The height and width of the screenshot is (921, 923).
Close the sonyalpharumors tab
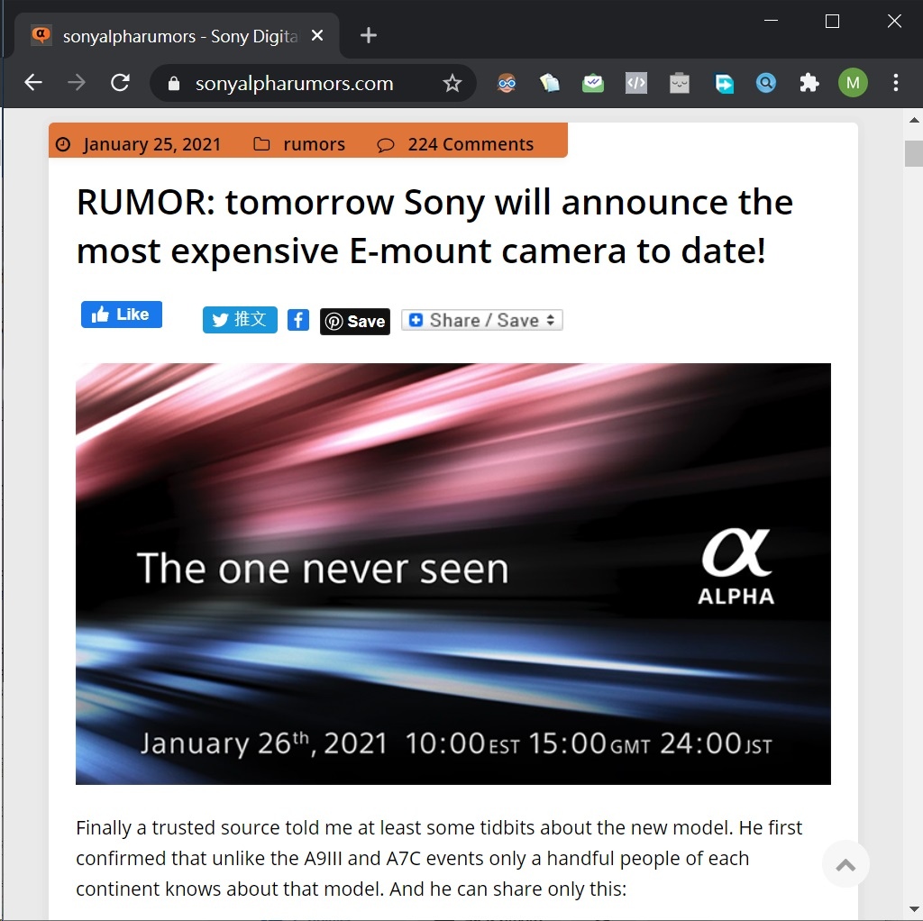317,36
